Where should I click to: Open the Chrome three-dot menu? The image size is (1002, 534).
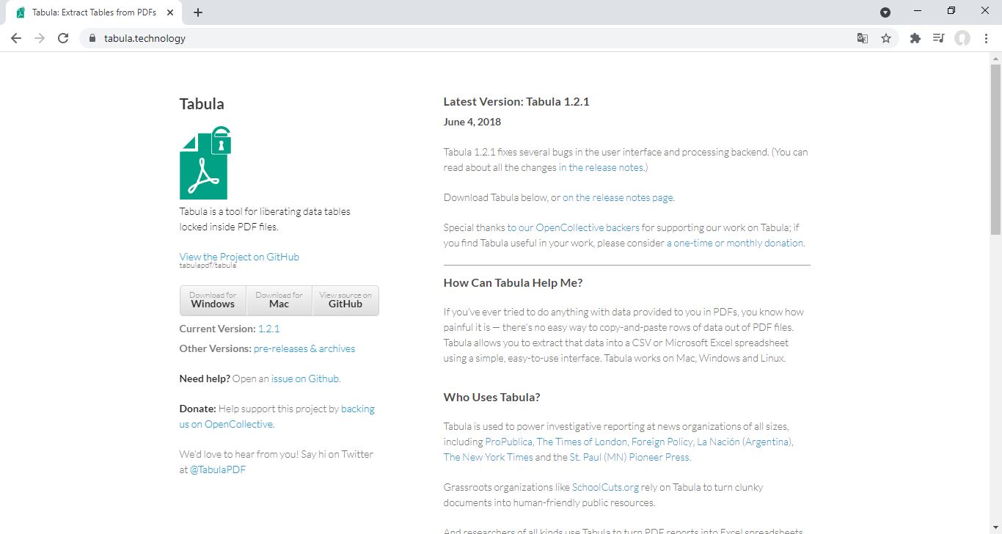(985, 38)
